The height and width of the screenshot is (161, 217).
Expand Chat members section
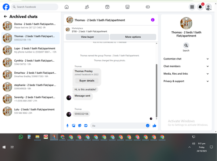pos(186,66)
